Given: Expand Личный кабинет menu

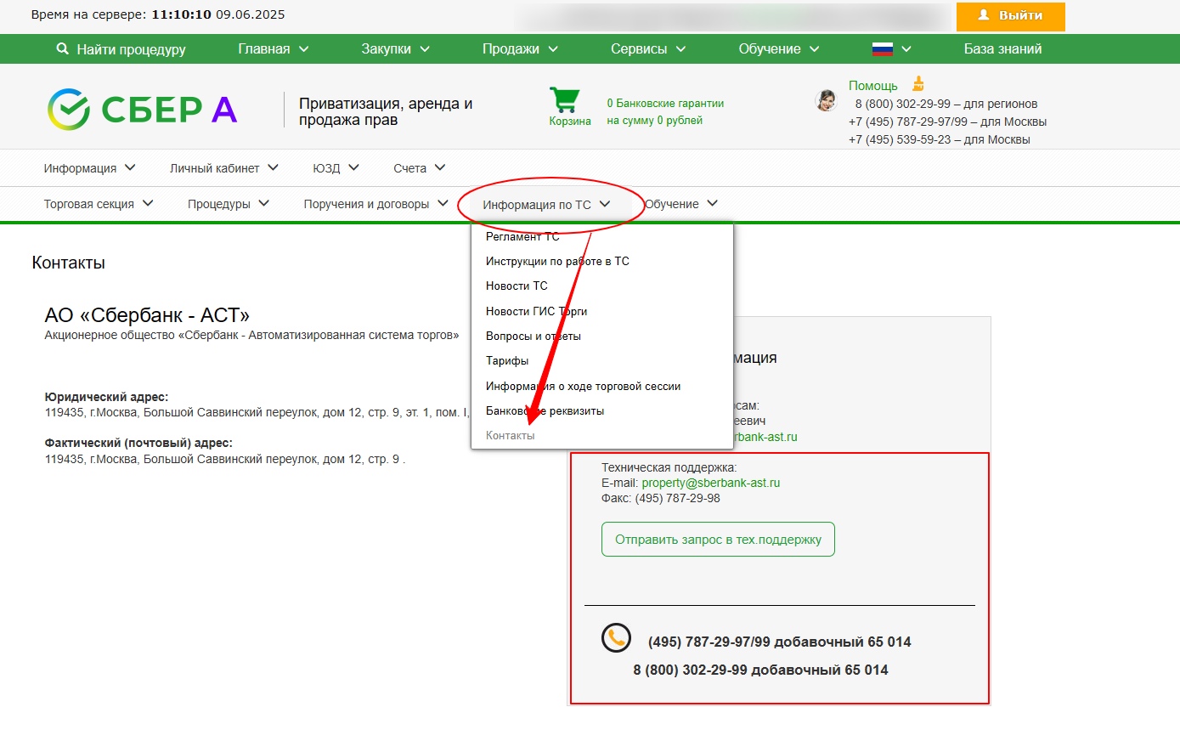Looking at the screenshot, I should pos(224,168).
